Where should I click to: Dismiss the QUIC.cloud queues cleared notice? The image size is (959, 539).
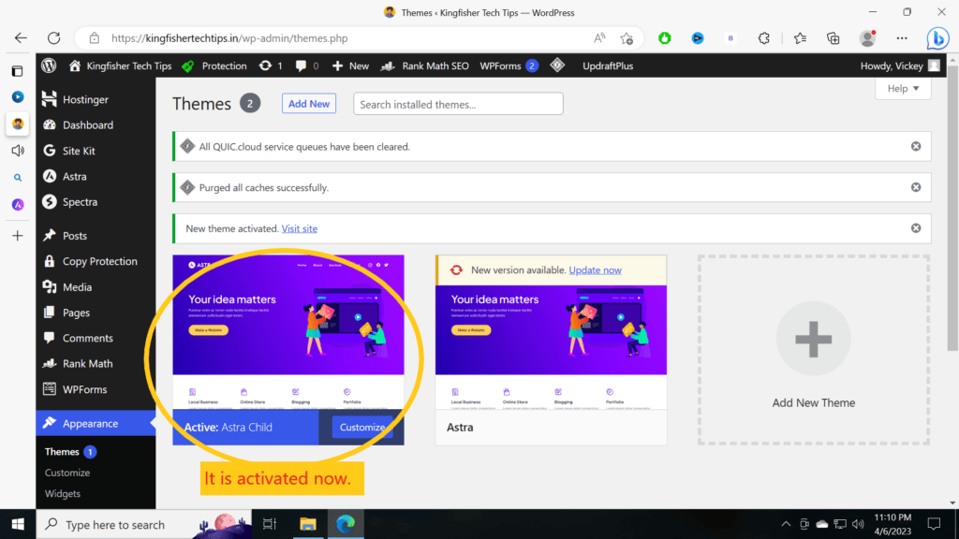916,146
